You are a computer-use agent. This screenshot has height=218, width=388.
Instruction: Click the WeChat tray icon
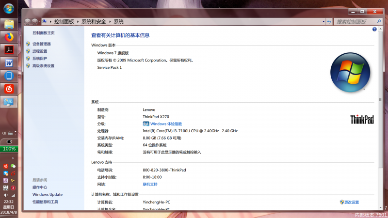pos(13,166)
